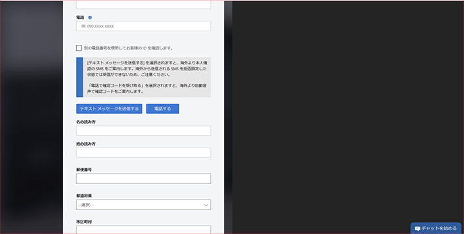Click the notice paragraph about 電話で確認コードを受け取る
The image size is (464, 234).
click(x=147, y=88)
